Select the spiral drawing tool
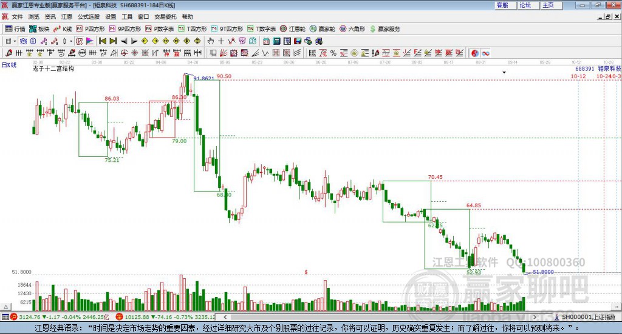Screen dimensions: 622x334 [61, 53]
